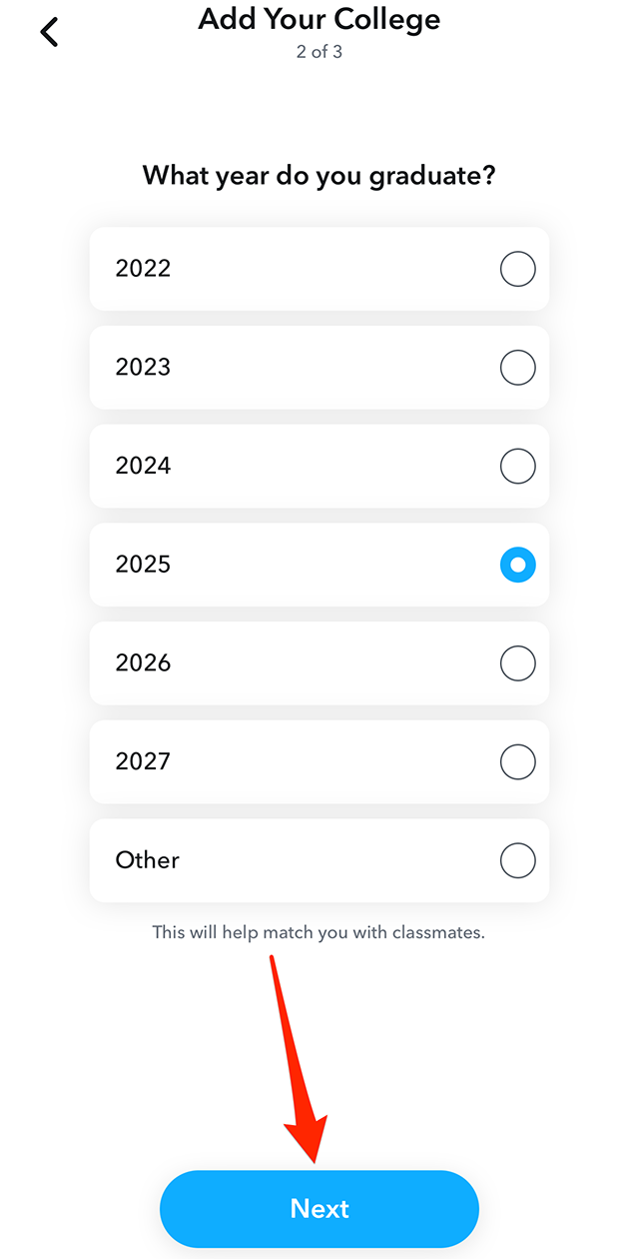Tap the What year do you graduate heading
This screenshot has height=1259, width=639.
tap(319, 175)
